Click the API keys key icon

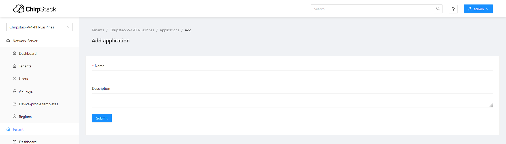[14, 91]
